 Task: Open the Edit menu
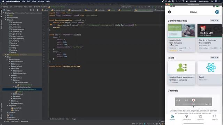[x=29, y=1]
